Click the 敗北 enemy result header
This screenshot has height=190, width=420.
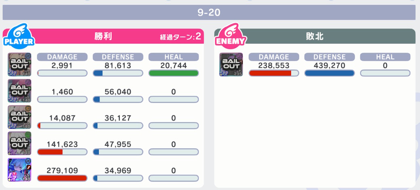tap(315, 36)
